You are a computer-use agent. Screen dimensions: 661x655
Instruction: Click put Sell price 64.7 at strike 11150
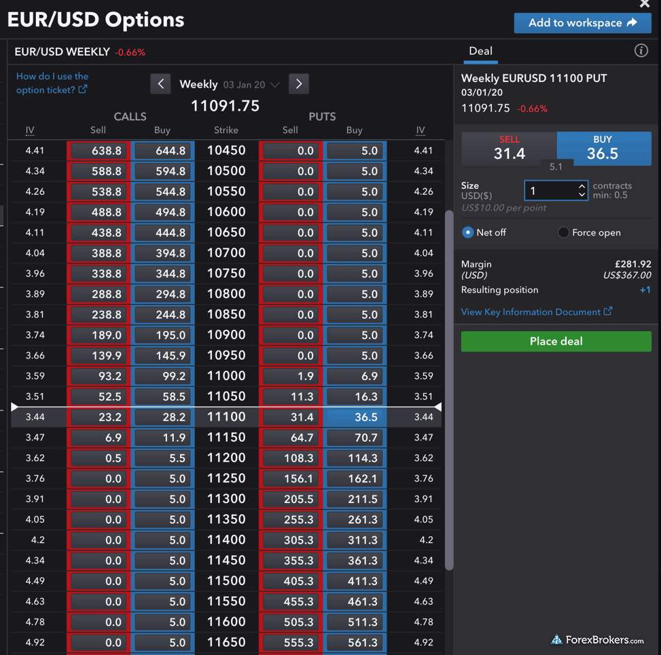291,438
